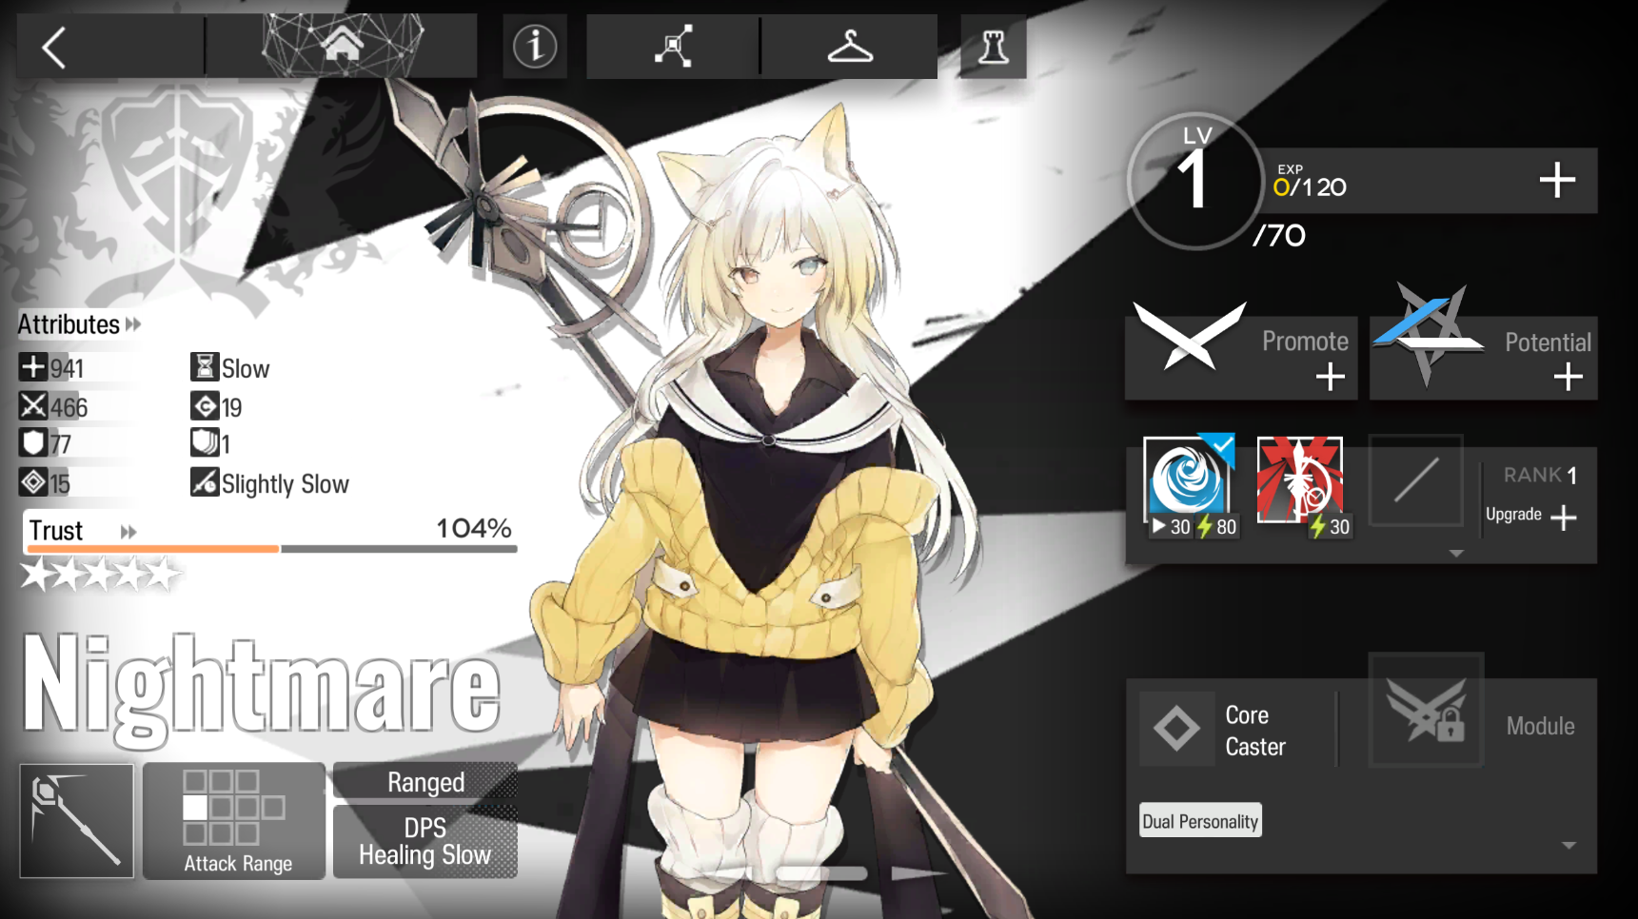Open the locked Module icon
This screenshot has width=1638, height=919.
coord(1426,711)
